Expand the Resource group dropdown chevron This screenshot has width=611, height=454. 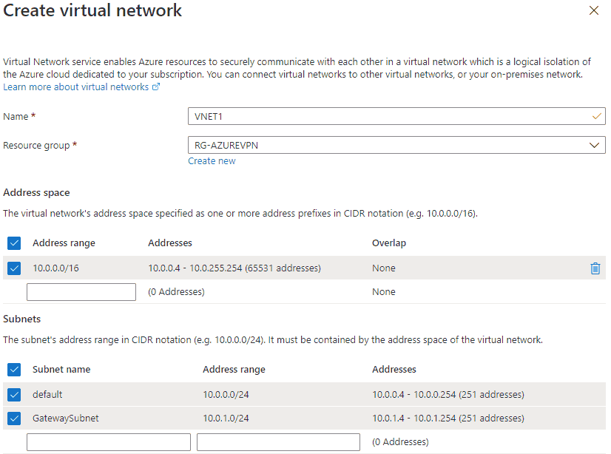(594, 145)
